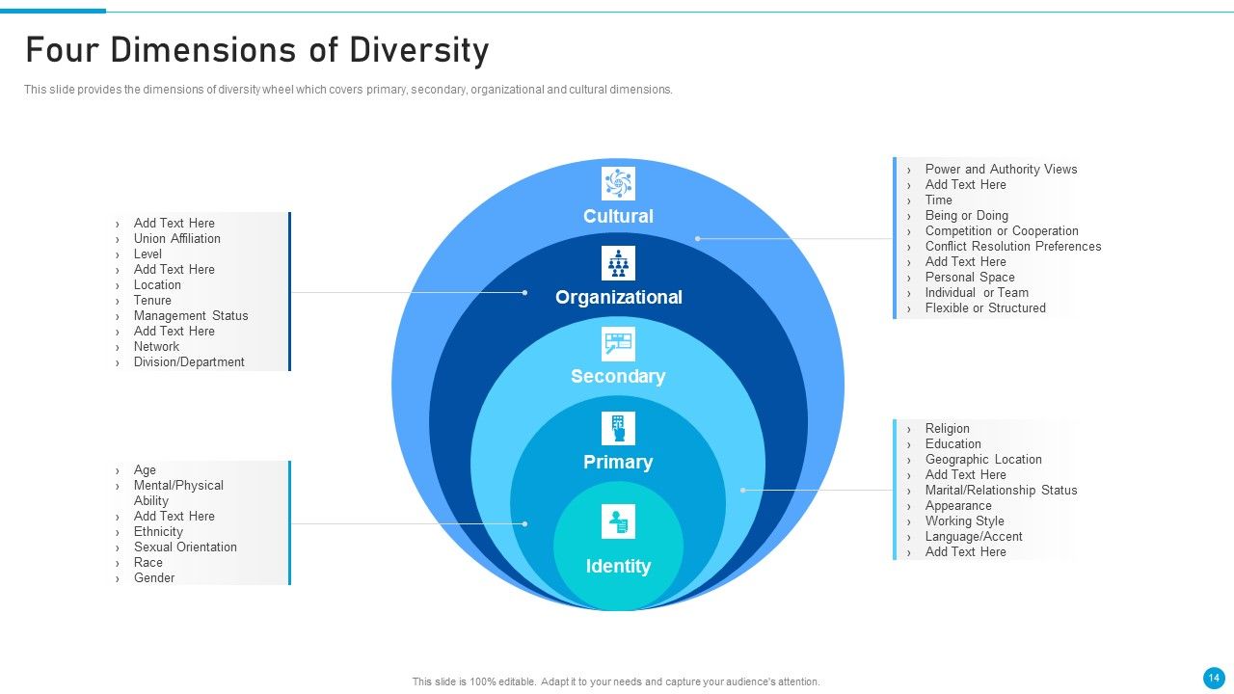Click the 'Management Status' bullet
The height and width of the screenshot is (694, 1234).
pos(191,316)
